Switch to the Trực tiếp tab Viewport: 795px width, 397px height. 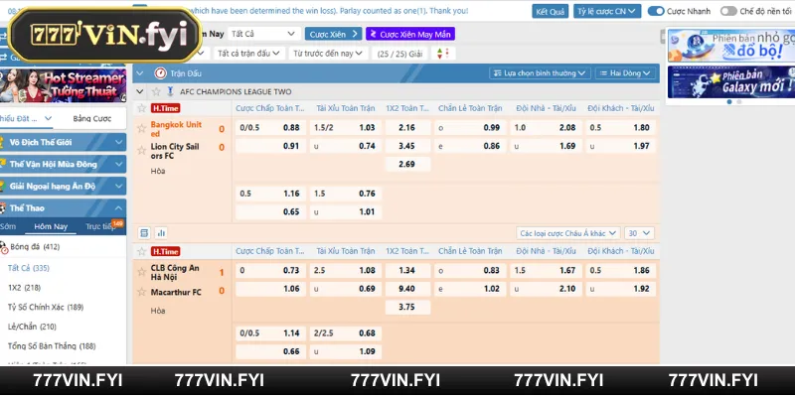[x=100, y=226]
